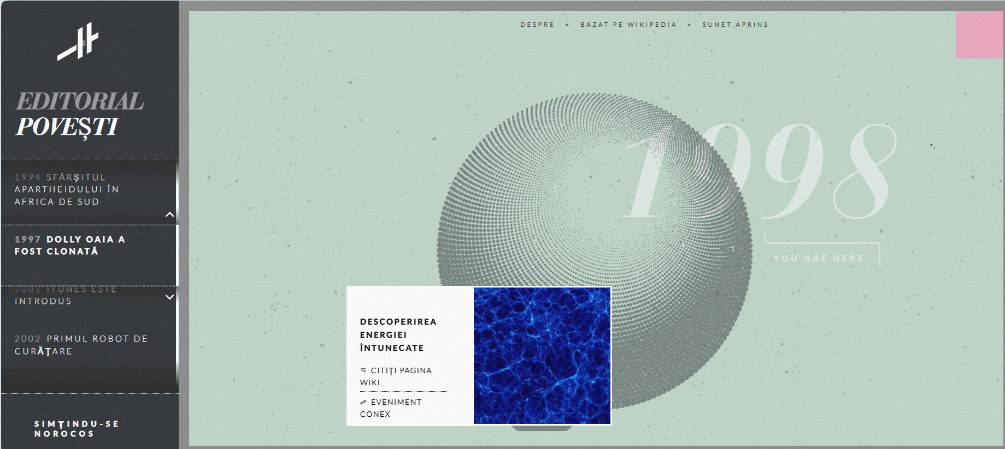1005x449 pixels.
Task: Click the blue dark energy thumbnail image
Action: (542, 356)
